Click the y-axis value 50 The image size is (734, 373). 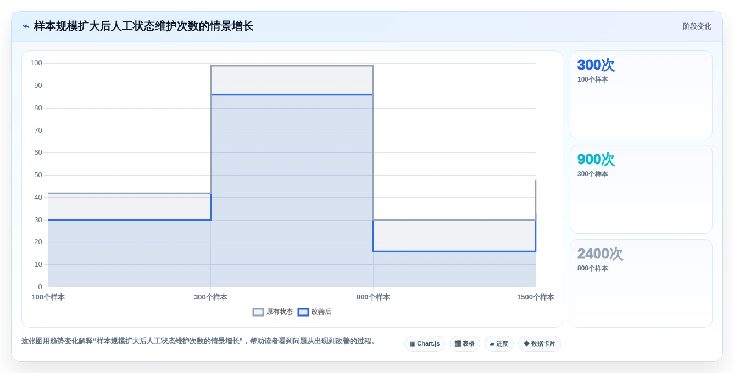tap(38, 175)
